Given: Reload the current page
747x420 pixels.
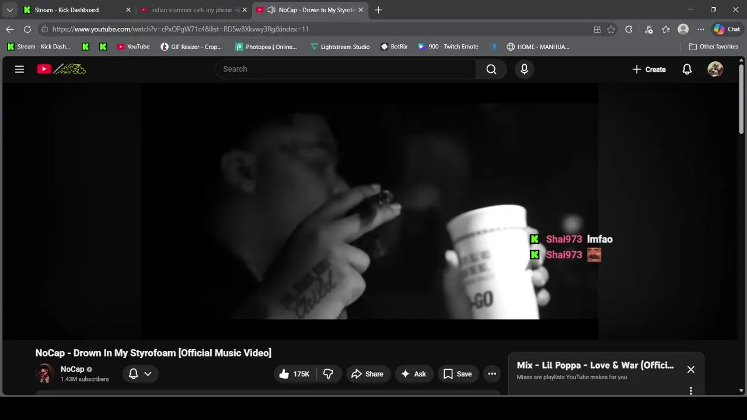Looking at the screenshot, I should 27,29.
